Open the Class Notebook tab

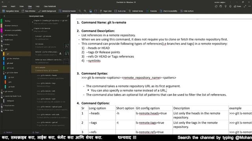50,6
